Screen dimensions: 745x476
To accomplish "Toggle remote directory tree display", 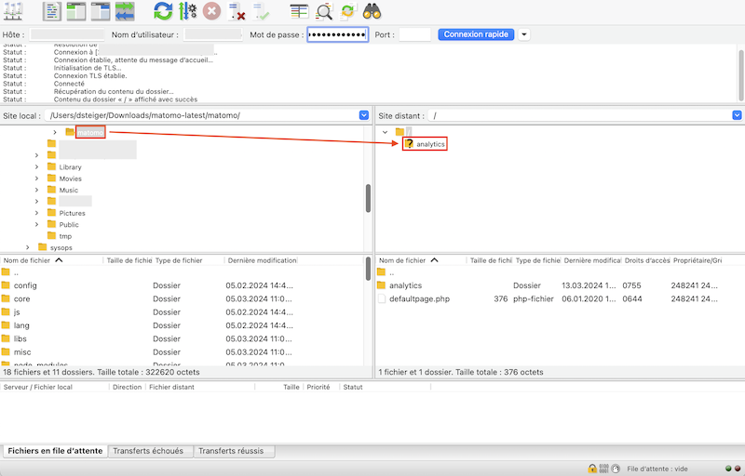I will (x=101, y=11).
